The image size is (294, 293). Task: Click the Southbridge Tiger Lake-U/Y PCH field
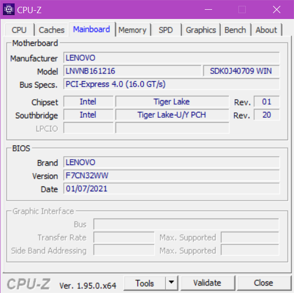point(172,115)
